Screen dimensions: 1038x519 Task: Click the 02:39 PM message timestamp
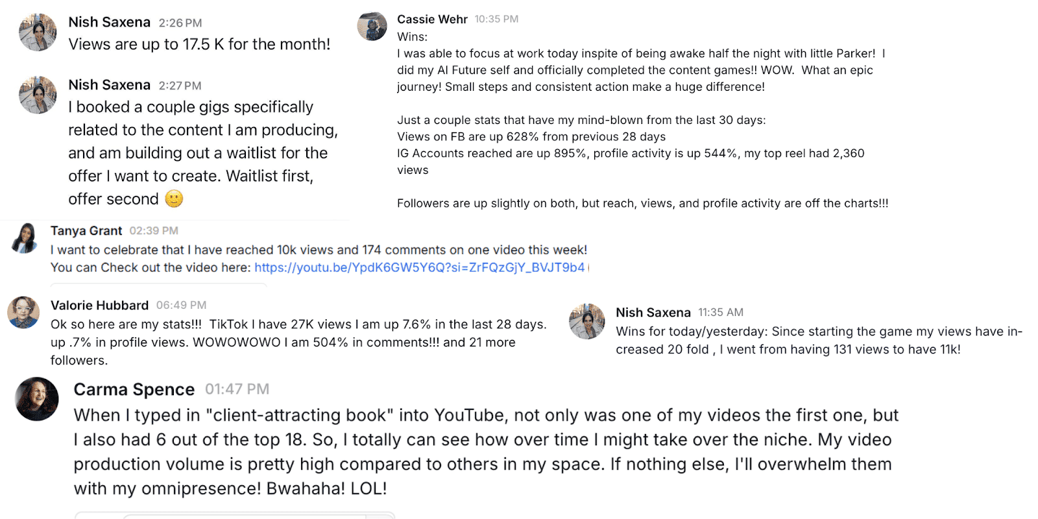point(154,231)
